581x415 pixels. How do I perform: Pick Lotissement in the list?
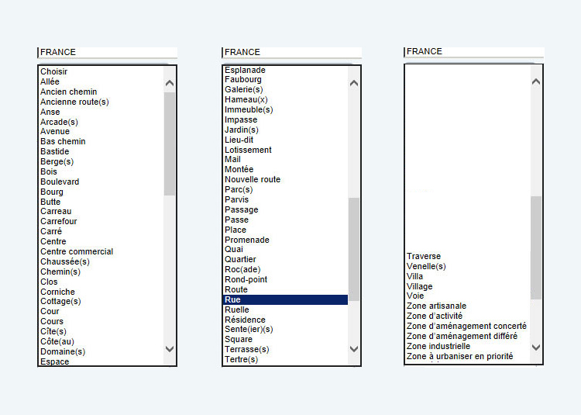(248, 150)
